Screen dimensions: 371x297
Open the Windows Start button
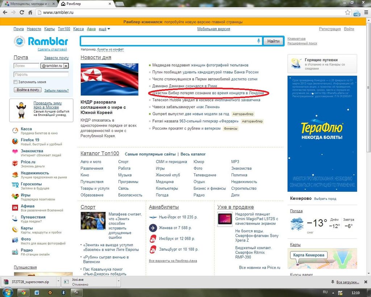(x=7, y=293)
